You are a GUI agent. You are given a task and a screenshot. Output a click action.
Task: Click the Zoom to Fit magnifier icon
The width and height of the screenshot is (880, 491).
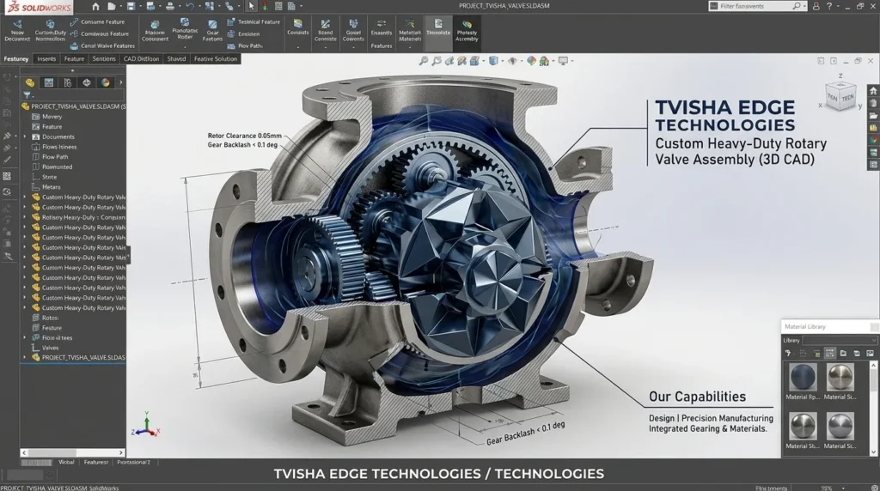pos(424,61)
